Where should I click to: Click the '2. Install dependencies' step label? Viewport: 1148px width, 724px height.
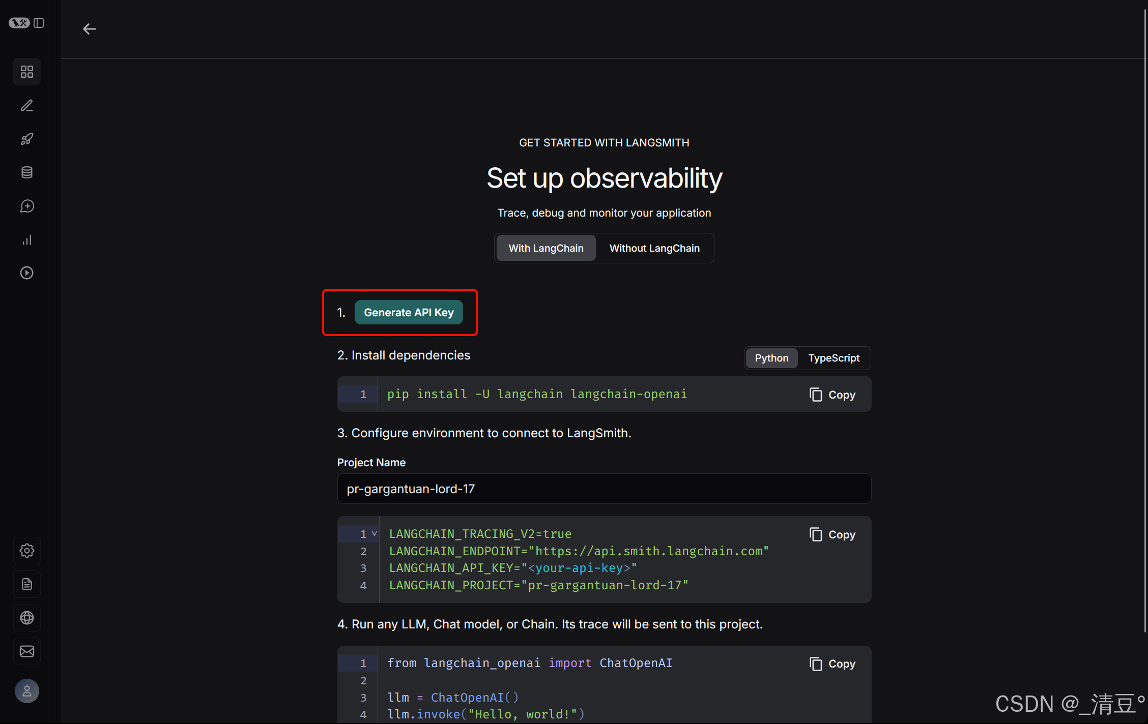pyautogui.click(x=404, y=355)
